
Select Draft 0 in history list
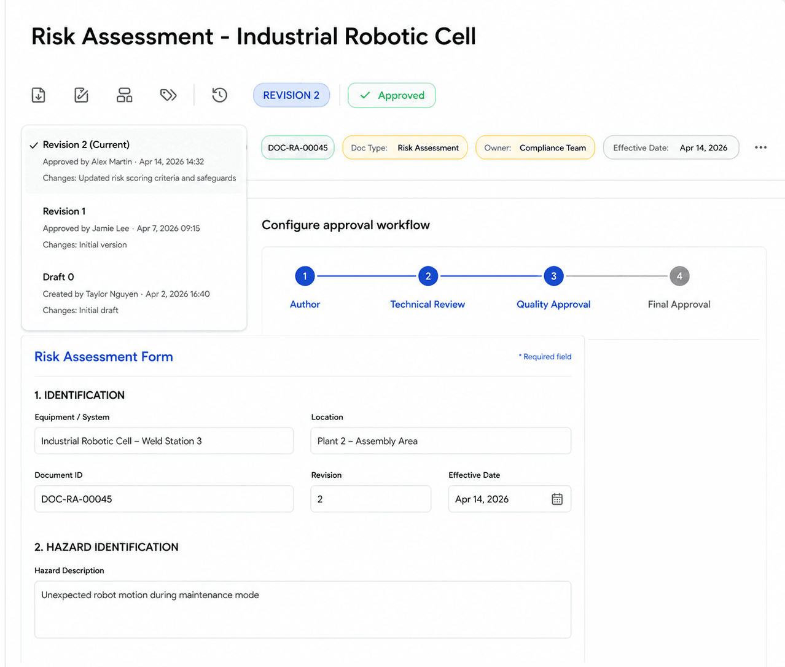click(134, 293)
